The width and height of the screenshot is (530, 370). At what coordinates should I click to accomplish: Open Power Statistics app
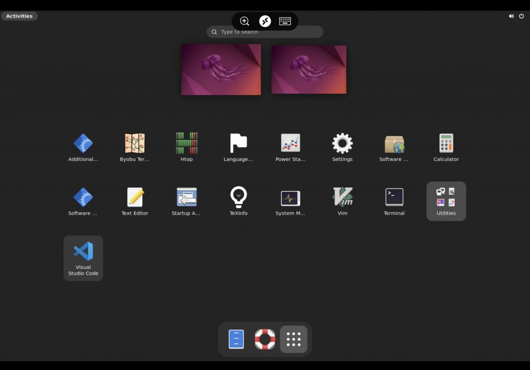pos(290,143)
